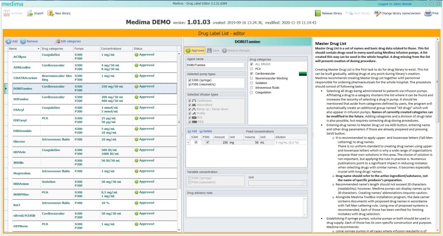Create a New library via toolbar icon
443x236 pixels.
point(51,13)
